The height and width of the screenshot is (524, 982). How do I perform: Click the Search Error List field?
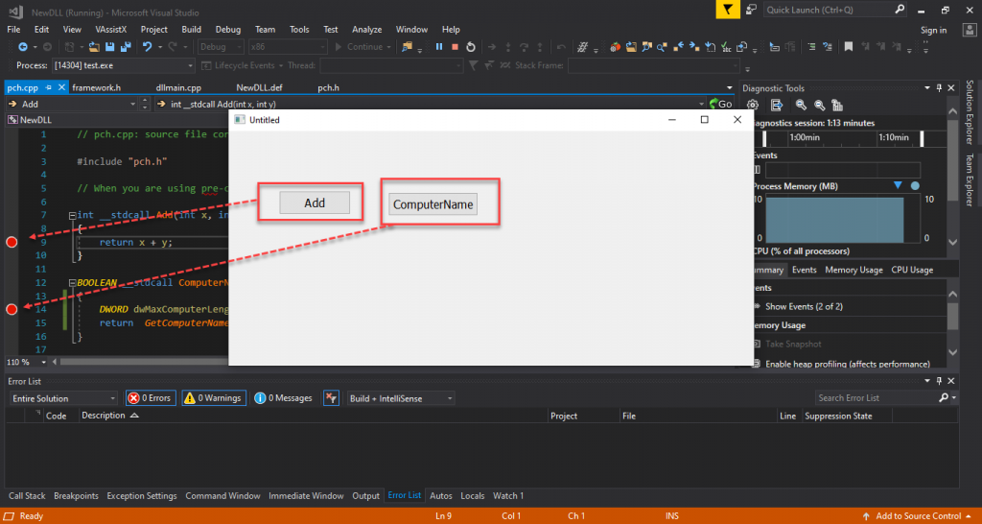point(876,398)
